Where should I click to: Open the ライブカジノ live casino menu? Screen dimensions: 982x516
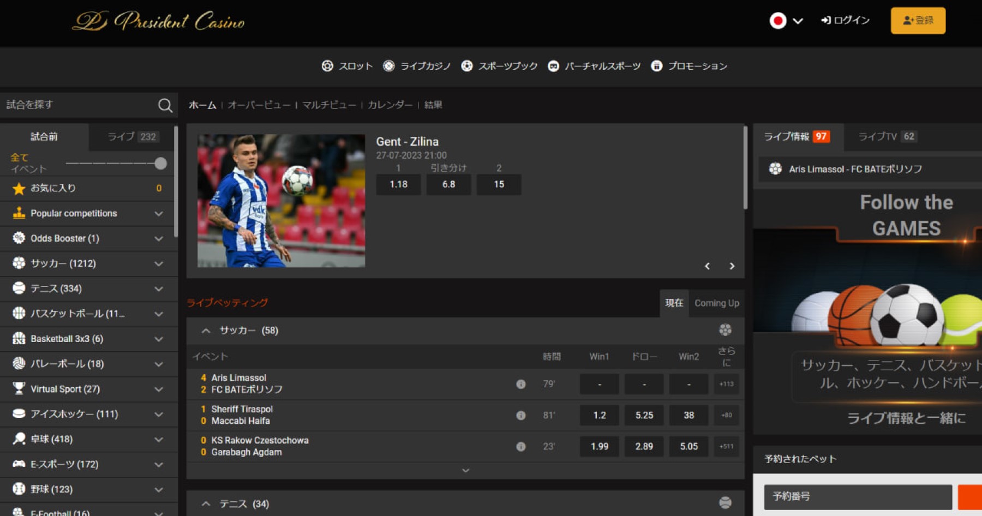click(x=417, y=66)
